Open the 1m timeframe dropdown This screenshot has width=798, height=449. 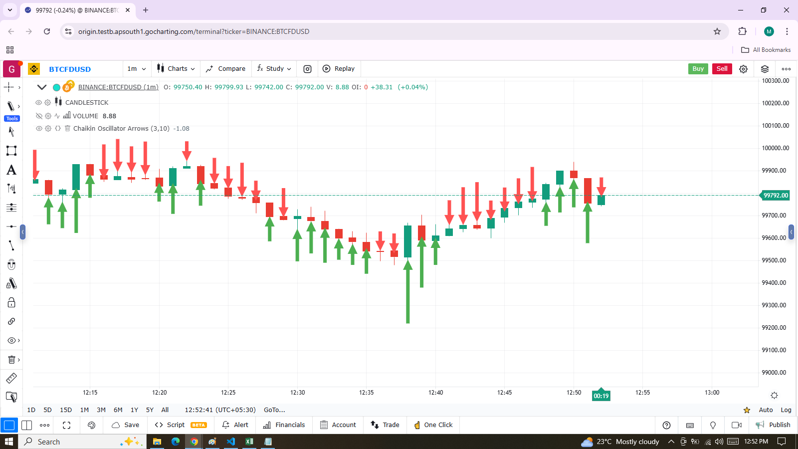pos(137,69)
